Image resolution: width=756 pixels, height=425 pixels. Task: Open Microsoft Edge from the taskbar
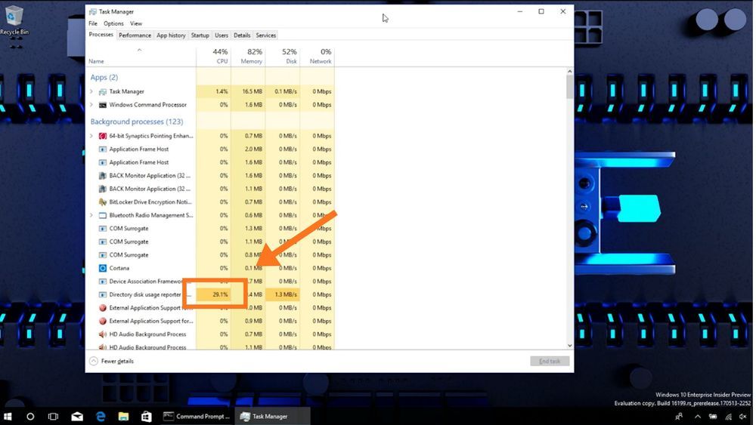(100, 416)
